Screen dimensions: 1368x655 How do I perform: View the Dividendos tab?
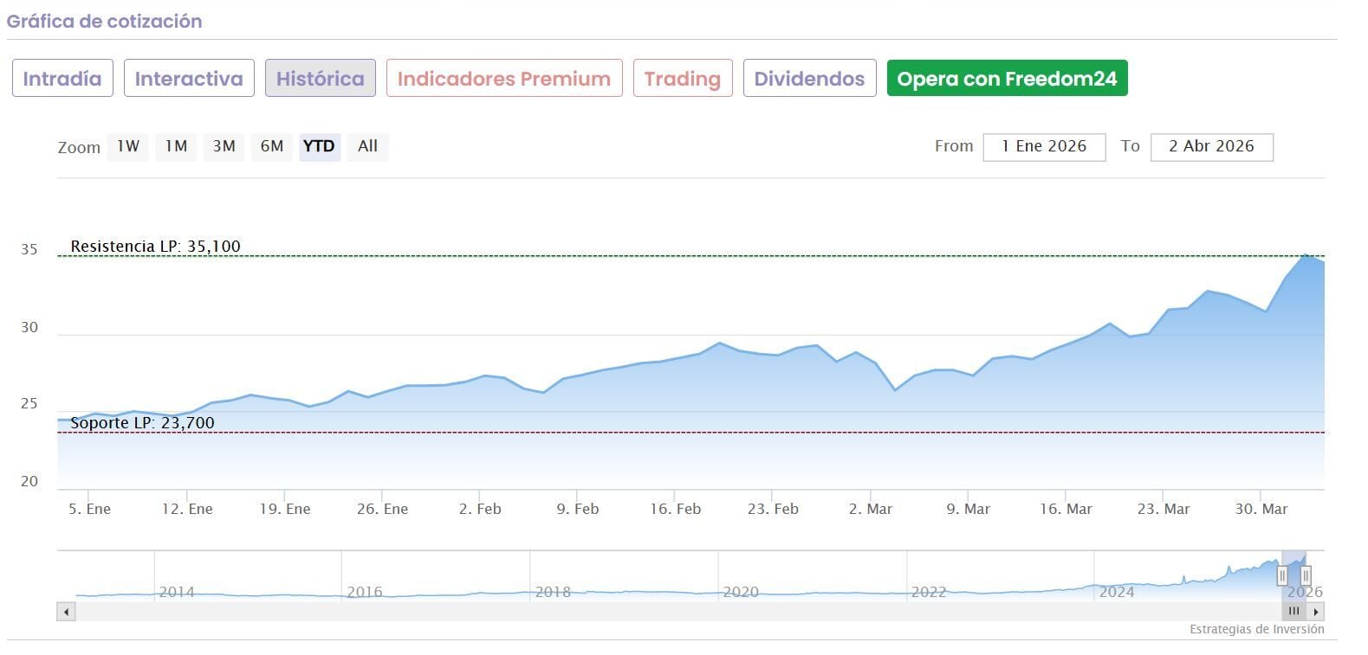click(x=809, y=79)
